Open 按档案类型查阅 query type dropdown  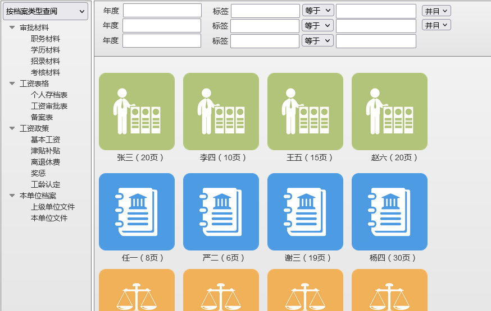tap(46, 11)
